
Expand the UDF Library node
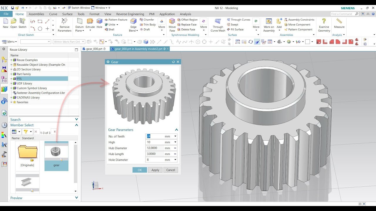click(11, 84)
